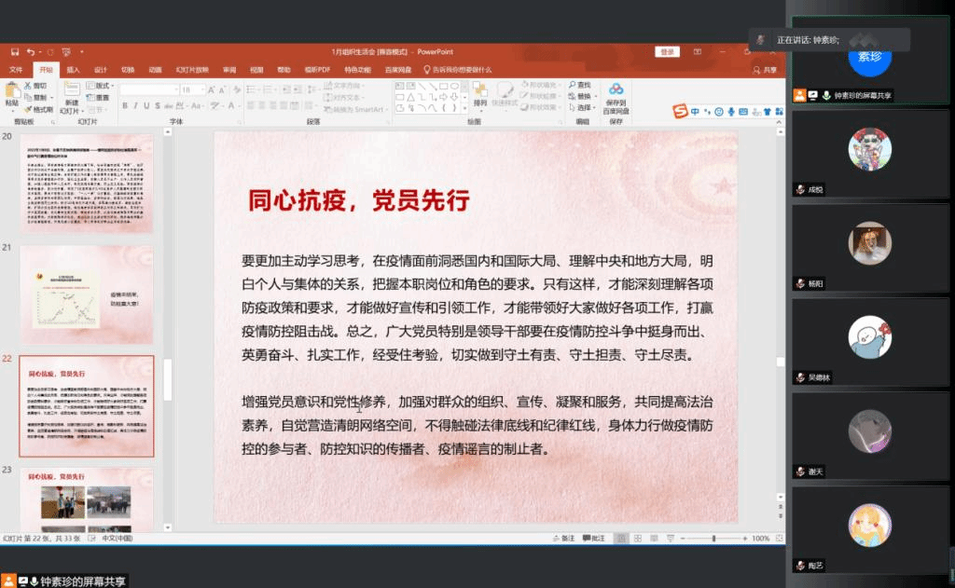Screen dimensions: 955x588
Task: Click the Paste icon in the clipboard group
Action: (x=11, y=91)
